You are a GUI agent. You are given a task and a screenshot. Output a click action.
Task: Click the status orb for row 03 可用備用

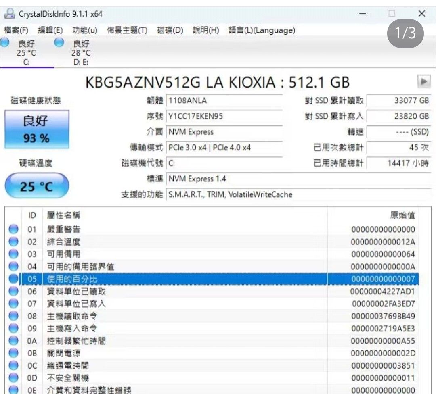pyautogui.click(x=13, y=254)
